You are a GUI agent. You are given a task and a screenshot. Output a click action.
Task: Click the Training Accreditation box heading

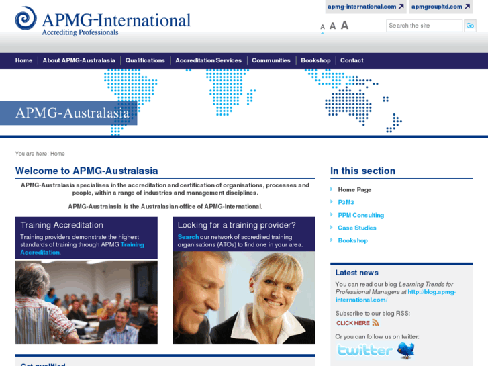tap(62, 225)
